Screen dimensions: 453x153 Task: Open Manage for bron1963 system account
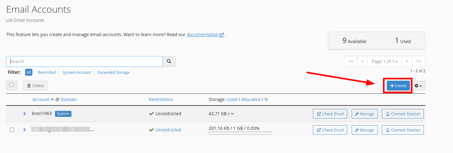point(364,114)
